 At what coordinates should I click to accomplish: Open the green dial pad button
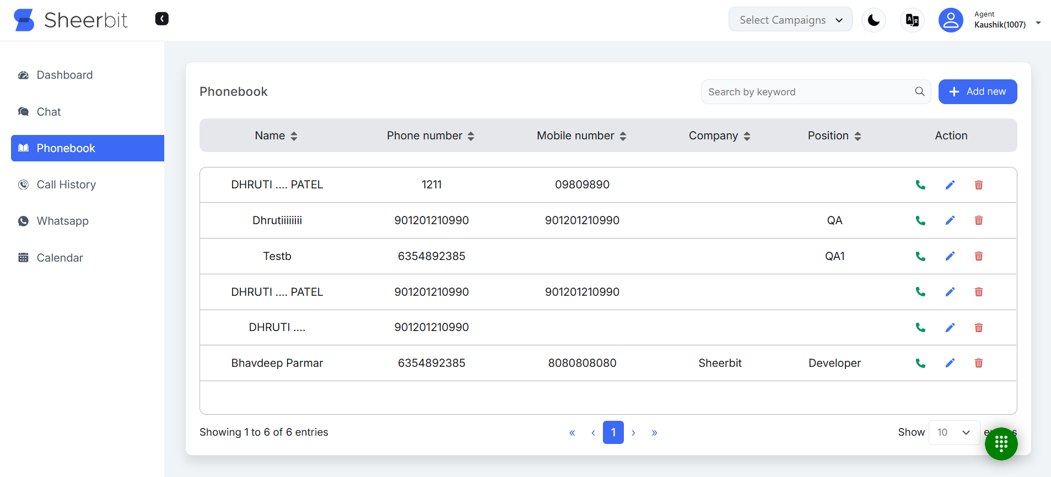(1001, 443)
